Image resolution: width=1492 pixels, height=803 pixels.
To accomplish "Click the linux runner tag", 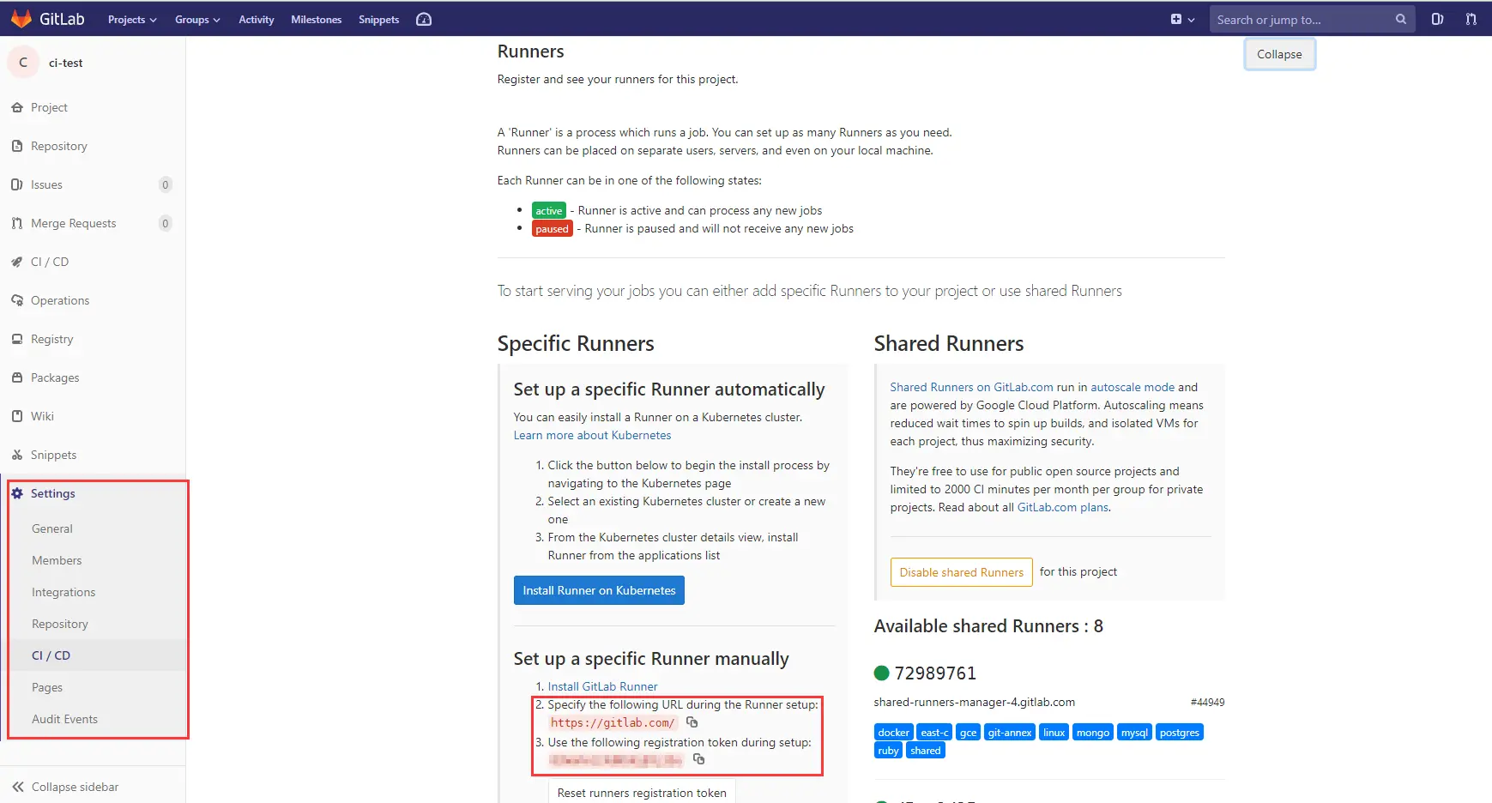I will [1054, 732].
